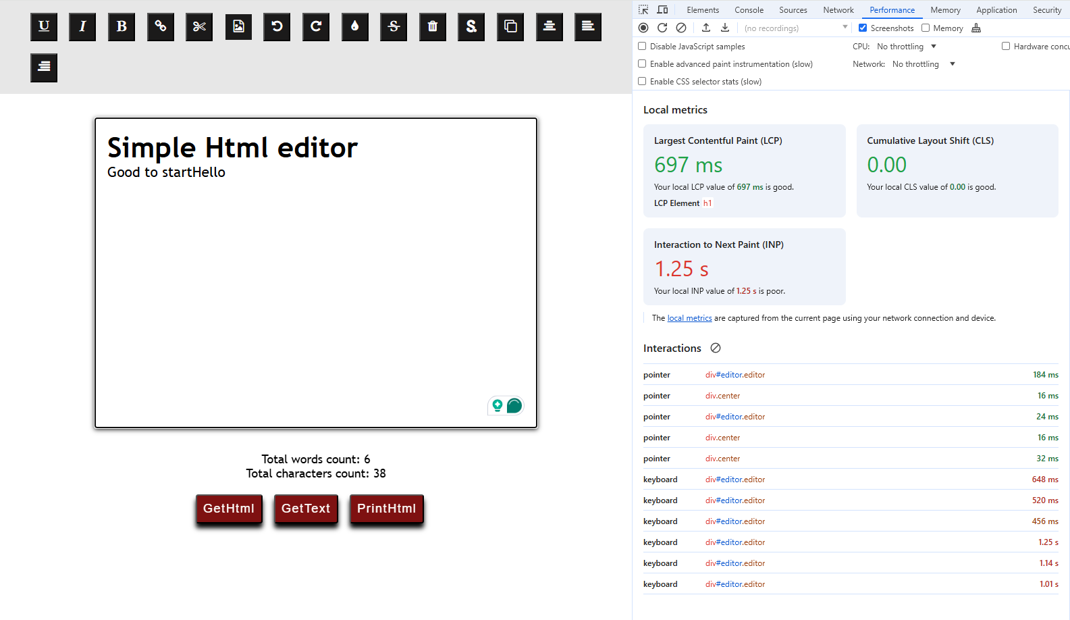Image resolution: width=1070 pixels, height=620 pixels.
Task: Open the 184 ms pointer div#editor.editor link
Action: pyautogui.click(x=735, y=375)
